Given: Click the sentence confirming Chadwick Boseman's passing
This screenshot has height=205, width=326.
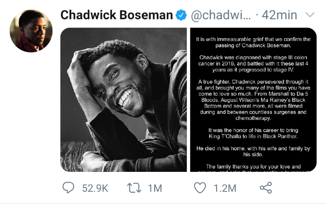Looking at the screenshot, I should (253, 42).
